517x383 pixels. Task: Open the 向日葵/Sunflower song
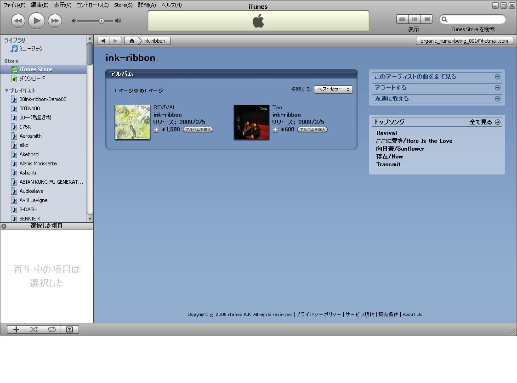click(400, 149)
